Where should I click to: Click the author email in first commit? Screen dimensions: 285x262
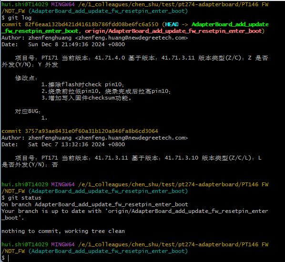(132, 38)
